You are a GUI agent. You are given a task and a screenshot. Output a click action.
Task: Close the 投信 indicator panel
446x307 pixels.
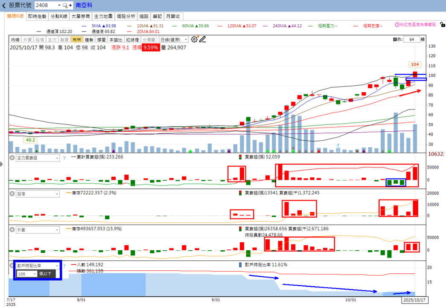click(12, 194)
